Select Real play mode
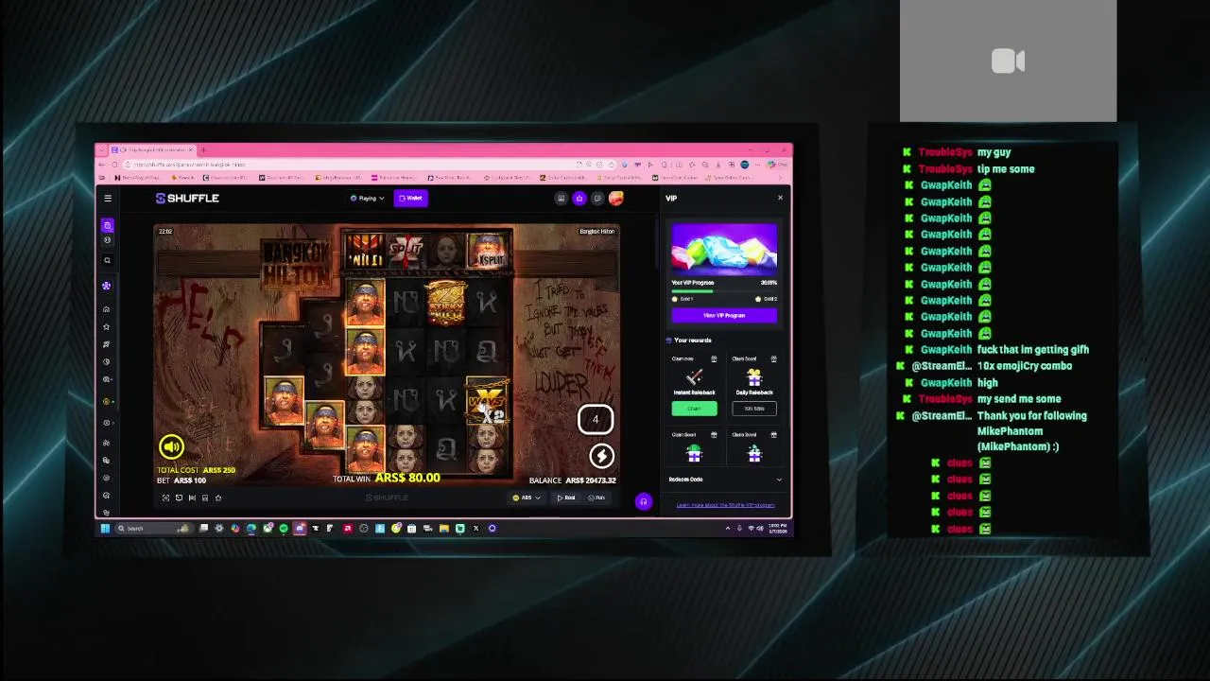Screen dimensions: 1210x681 coord(566,498)
